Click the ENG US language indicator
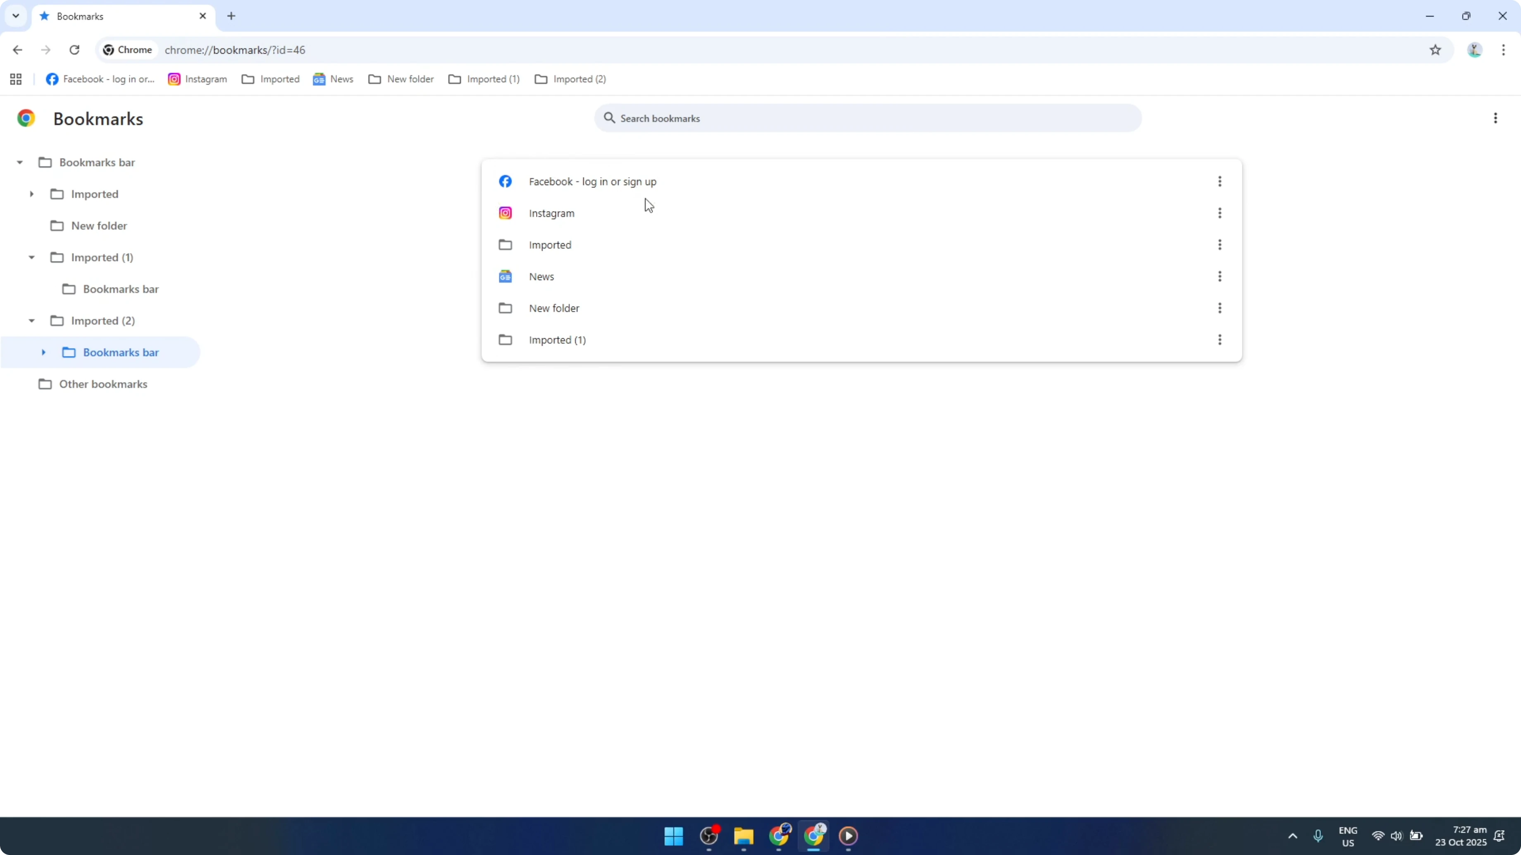Image resolution: width=1521 pixels, height=855 pixels. [x=1348, y=836]
